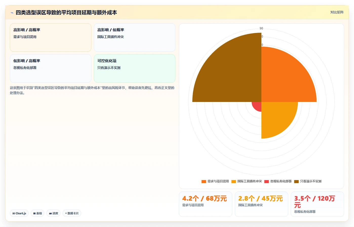Open the 2.8个 / 45万元 stat card
Image resolution: width=354 pixels, height=227 pixels.
coord(261,204)
